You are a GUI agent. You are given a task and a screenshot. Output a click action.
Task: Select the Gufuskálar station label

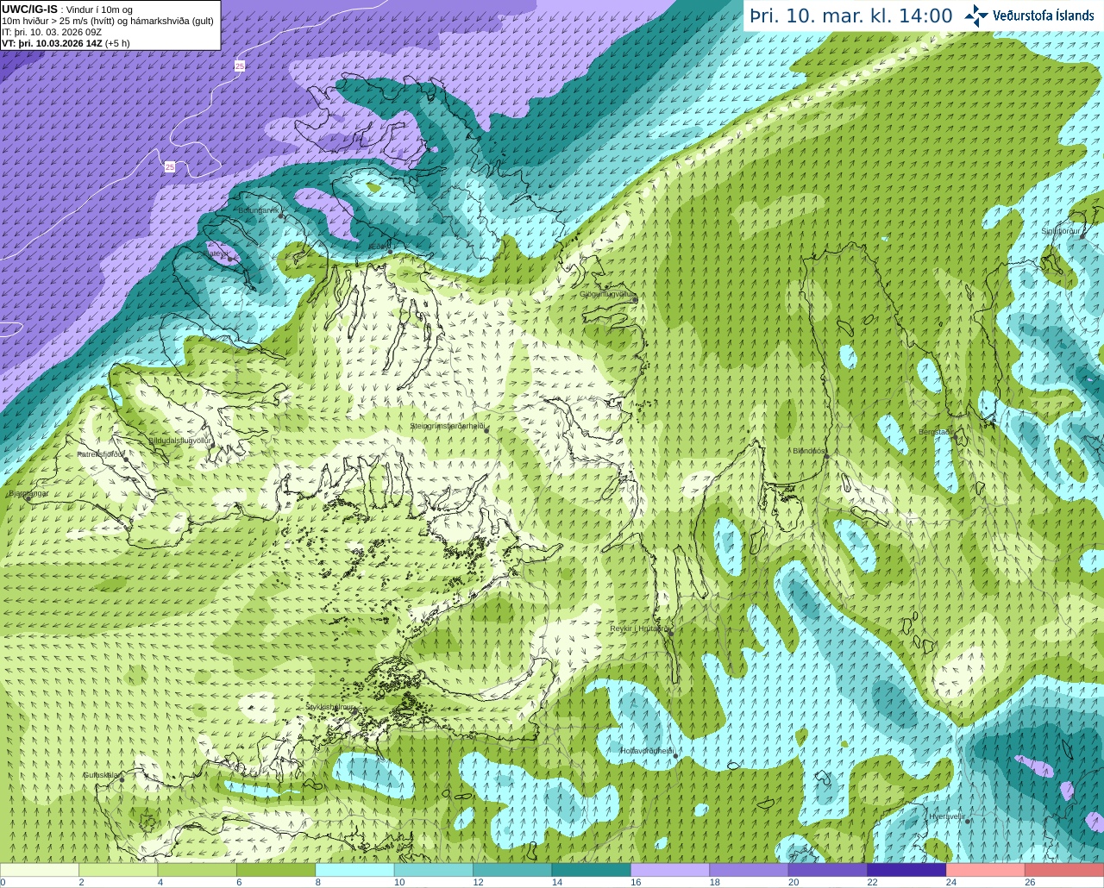click(101, 775)
